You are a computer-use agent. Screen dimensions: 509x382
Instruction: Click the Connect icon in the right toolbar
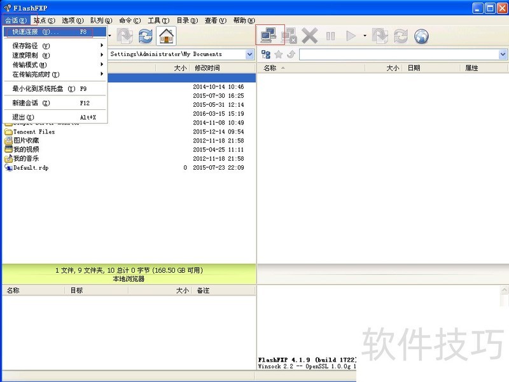[x=268, y=36]
